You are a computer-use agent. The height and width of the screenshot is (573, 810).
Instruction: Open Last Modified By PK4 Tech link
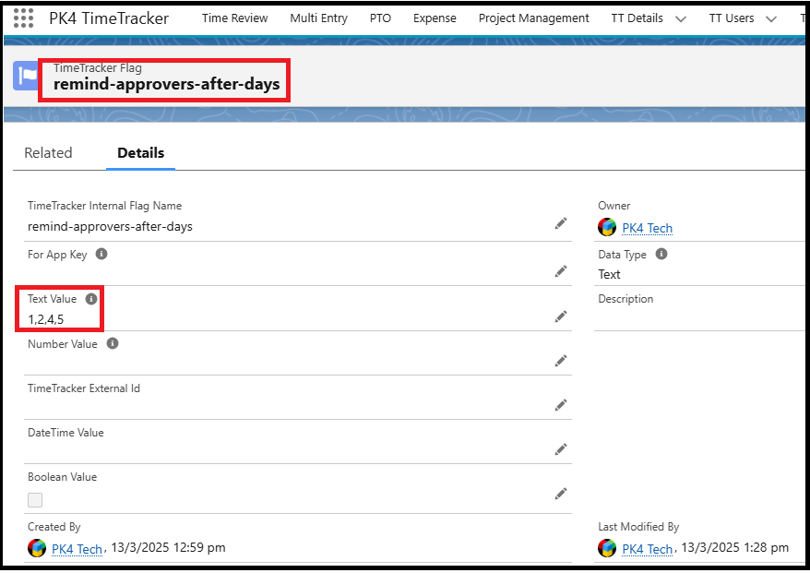648,549
